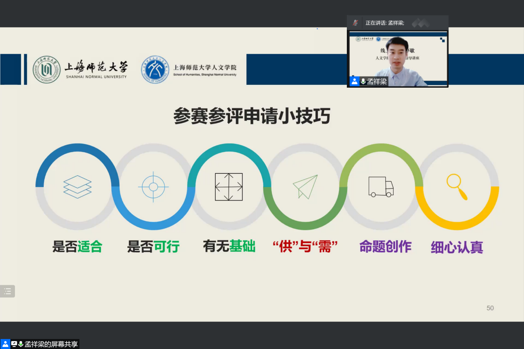Click the screen share icon in bottom label
Screen dimensions: 524x349
pyautogui.click(x=14, y=344)
